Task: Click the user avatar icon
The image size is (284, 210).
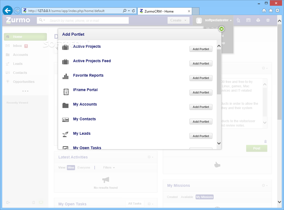Action: (199, 20)
